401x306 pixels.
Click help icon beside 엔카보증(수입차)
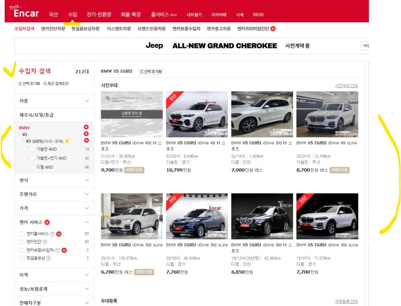click(x=58, y=250)
